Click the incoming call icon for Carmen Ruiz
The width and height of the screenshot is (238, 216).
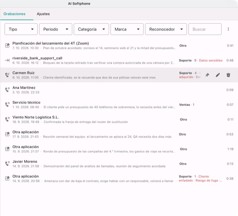[x=7, y=75]
